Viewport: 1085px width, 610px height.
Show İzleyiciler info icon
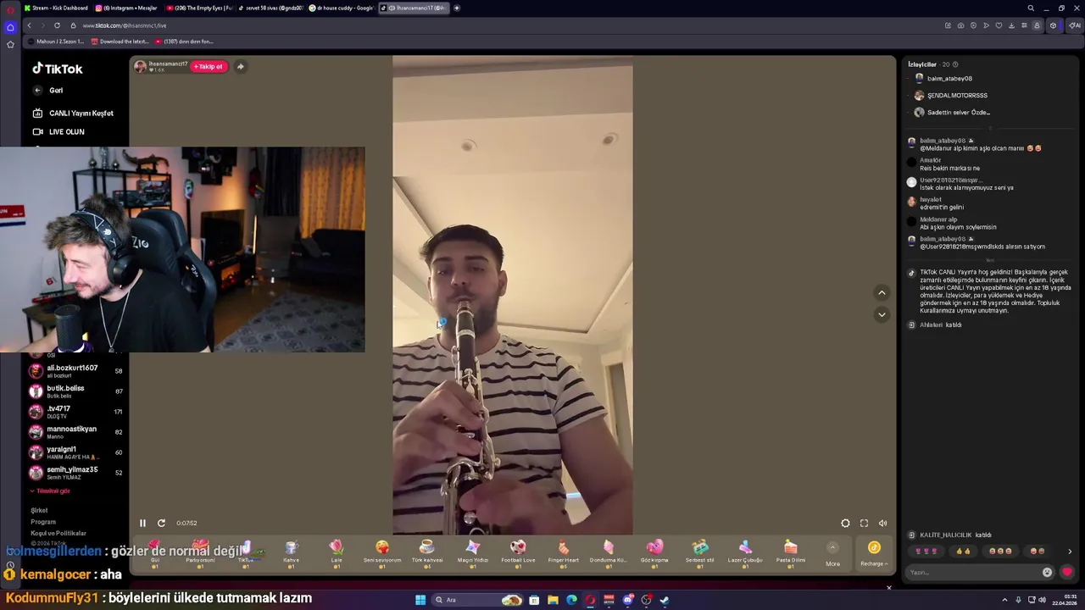[x=955, y=64]
